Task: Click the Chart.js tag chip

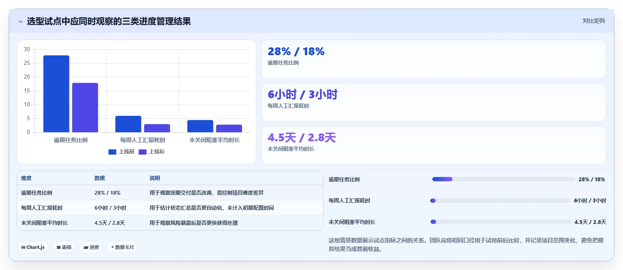Action: pyautogui.click(x=33, y=247)
